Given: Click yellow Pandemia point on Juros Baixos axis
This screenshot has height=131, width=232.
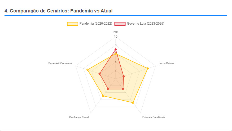Looking at the screenshot, I should point(147,69).
